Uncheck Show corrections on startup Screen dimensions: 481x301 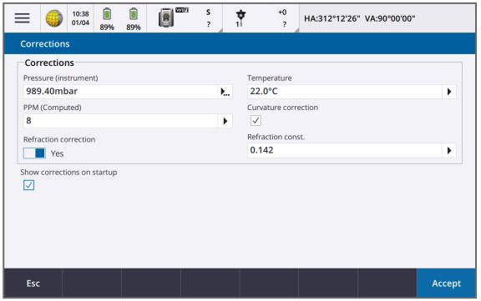point(29,185)
